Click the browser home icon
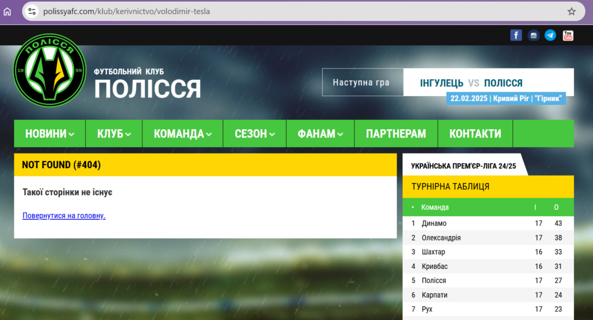Screen dimensions: 593x320 click(x=8, y=11)
